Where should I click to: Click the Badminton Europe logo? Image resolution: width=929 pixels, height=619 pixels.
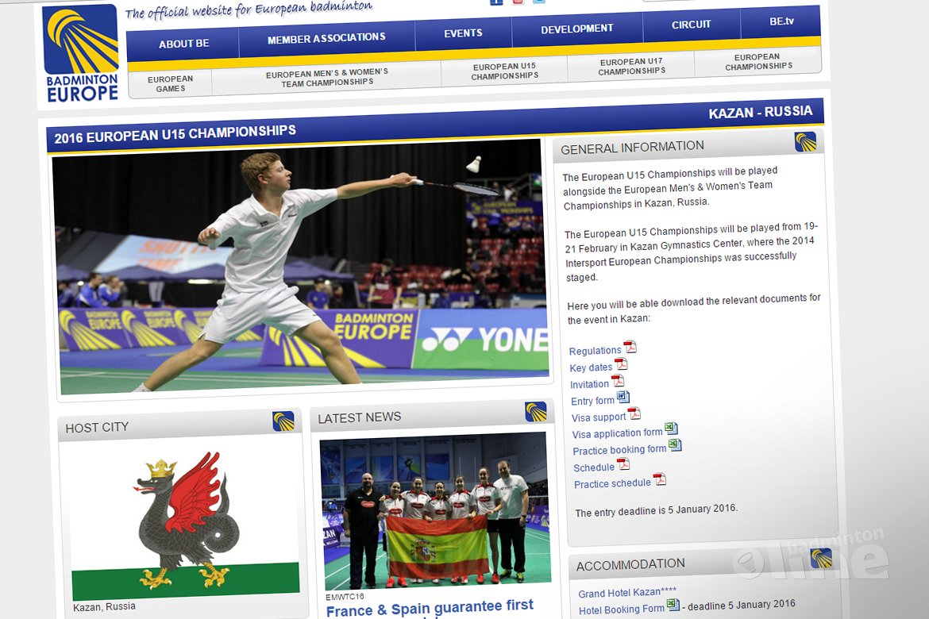pyautogui.click(x=81, y=53)
